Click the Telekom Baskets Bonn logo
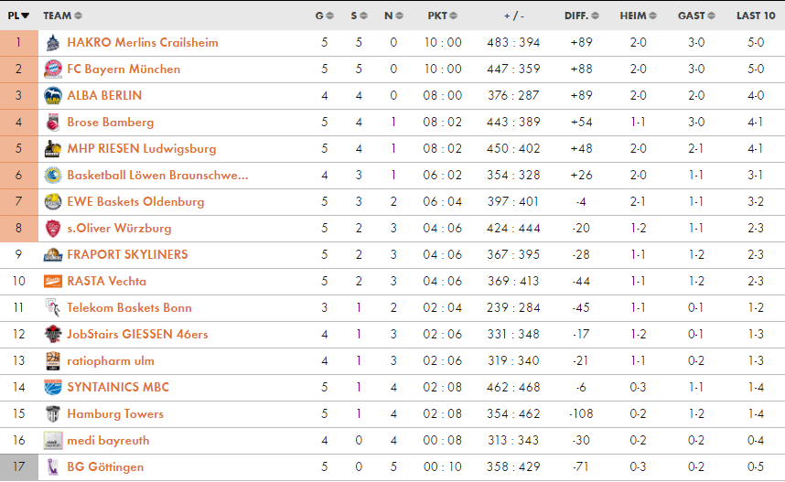This screenshot has height=482, width=785. click(x=52, y=307)
